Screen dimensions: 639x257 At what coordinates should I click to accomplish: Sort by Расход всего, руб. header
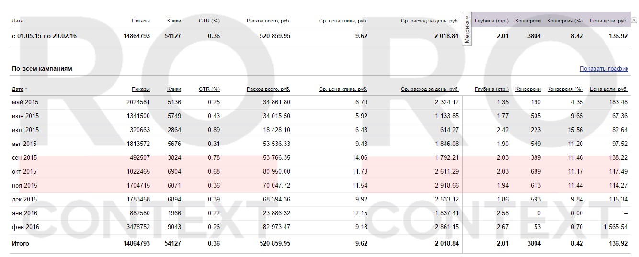(268, 89)
